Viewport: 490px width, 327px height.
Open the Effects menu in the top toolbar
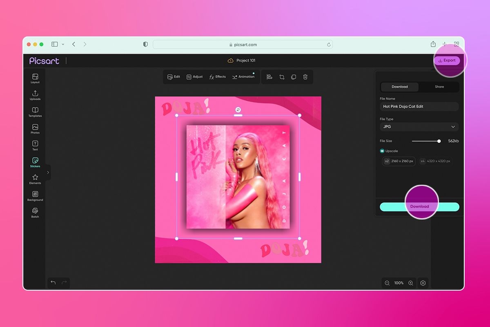[217, 76]
